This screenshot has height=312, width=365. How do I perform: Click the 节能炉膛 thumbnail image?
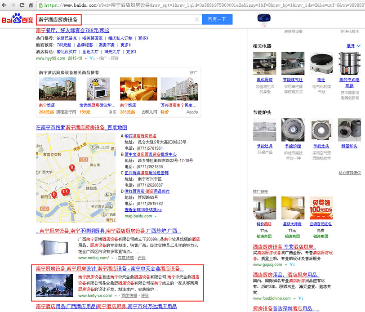(293, 129)
